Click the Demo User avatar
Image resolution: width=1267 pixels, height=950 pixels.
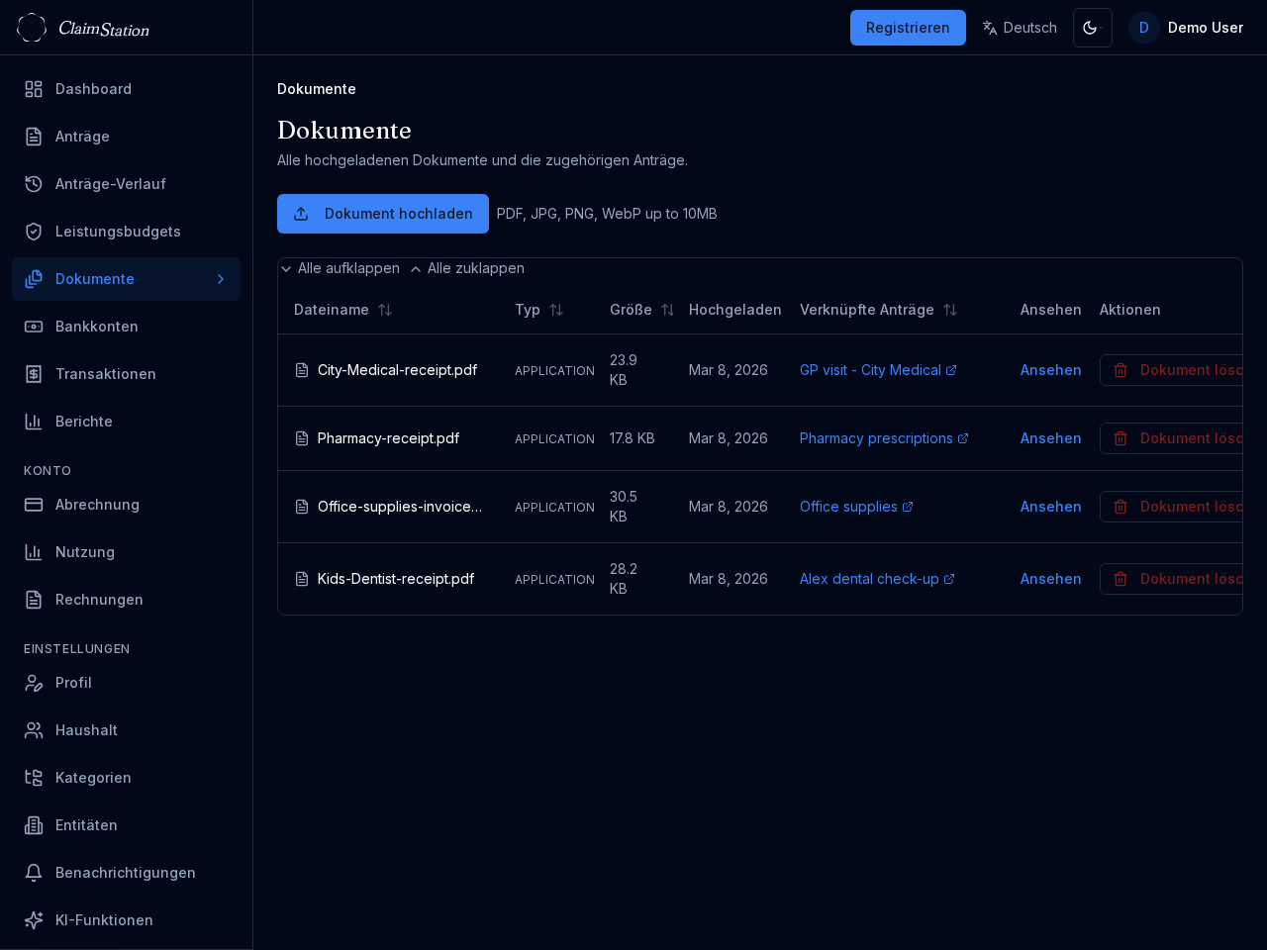(1143, 28)
